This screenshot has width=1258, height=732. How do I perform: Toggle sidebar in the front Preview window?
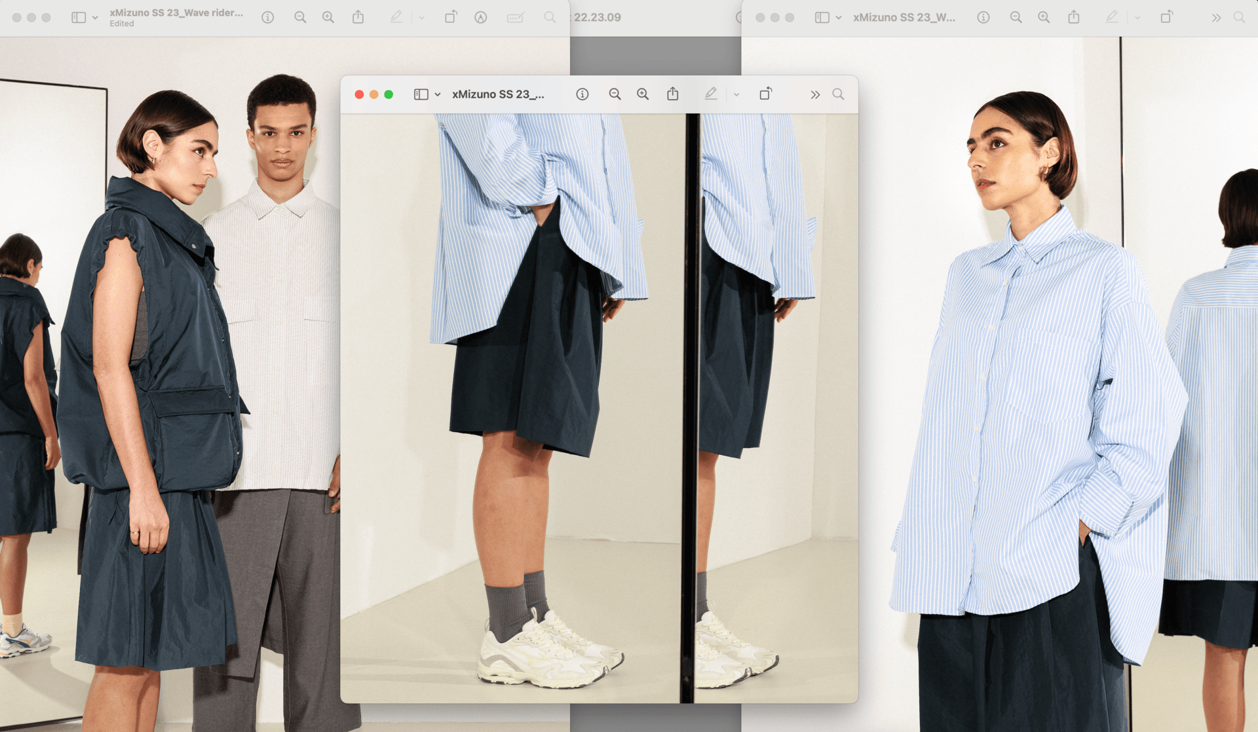(x=421, y=94)
